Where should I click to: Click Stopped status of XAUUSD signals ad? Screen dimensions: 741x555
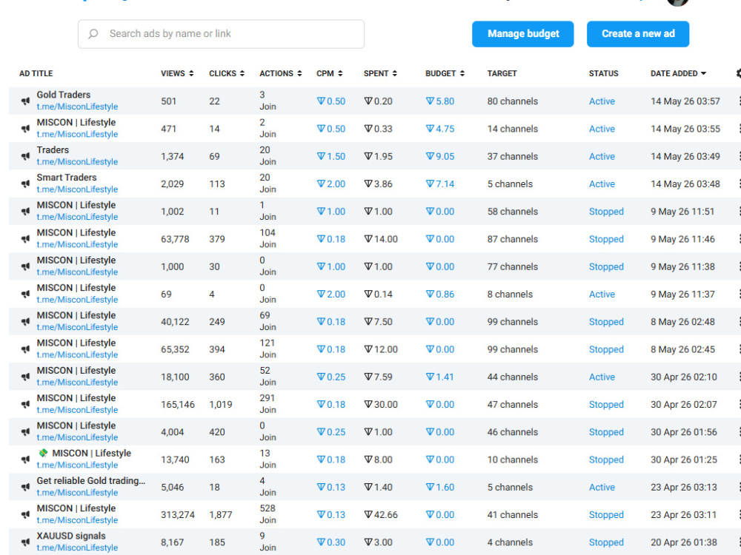tap(606, 542)
